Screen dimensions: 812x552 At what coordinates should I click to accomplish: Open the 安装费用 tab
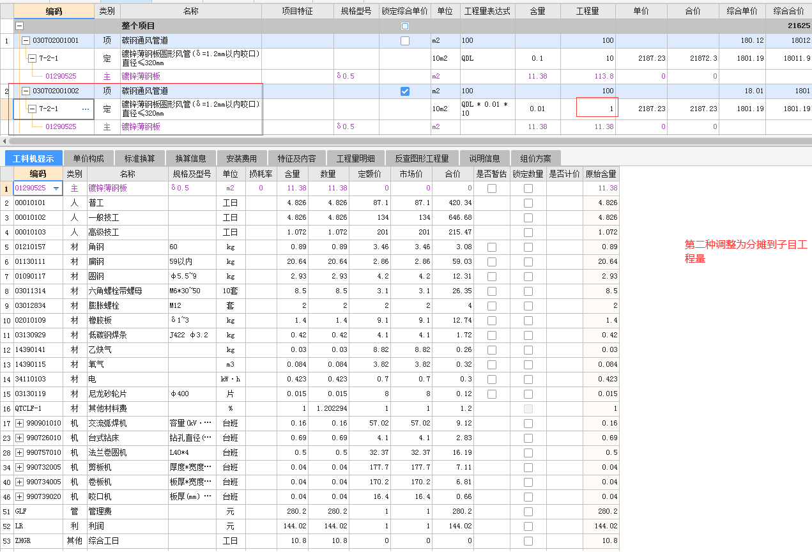pos(241,158)
